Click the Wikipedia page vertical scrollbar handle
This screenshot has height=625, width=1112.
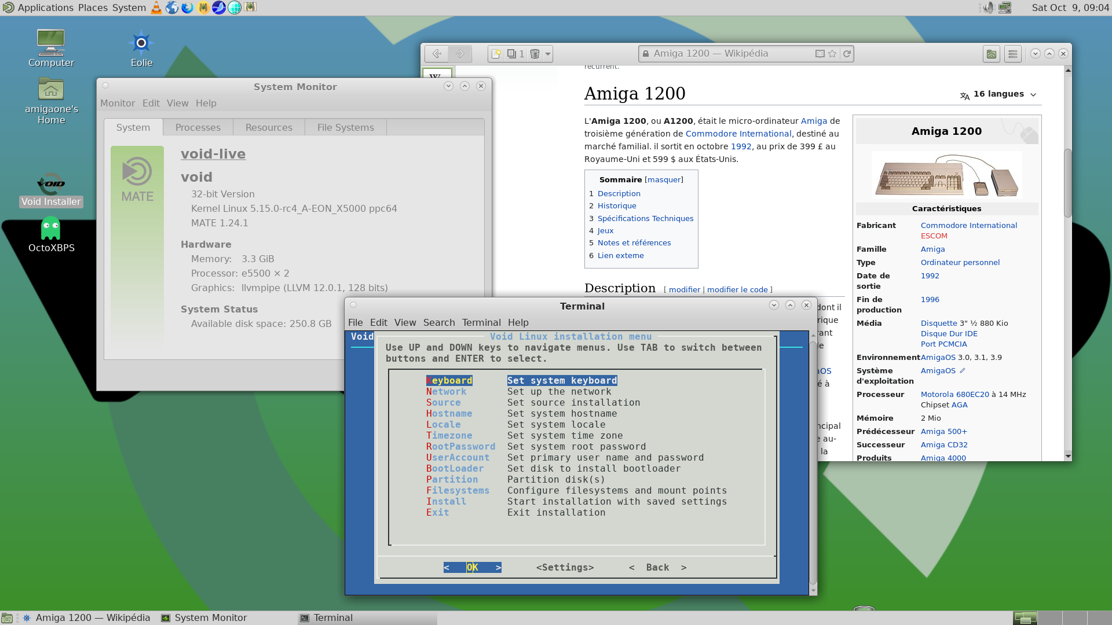pyautogui.click(x=1068, y=182)
